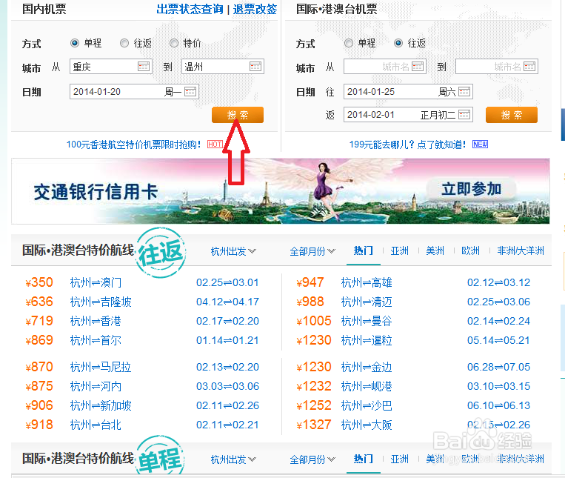Click domestic destination city field 温州
Viewport: 565px width, 478px height.
(x=223, y=67)
